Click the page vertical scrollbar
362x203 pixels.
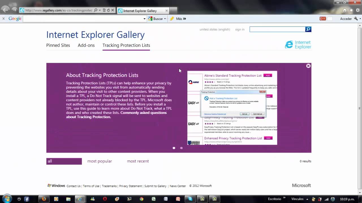359,108
